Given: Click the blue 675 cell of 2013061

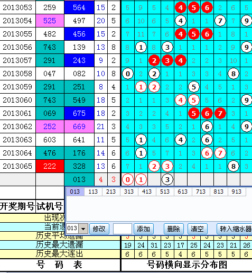Looking at the screenshot, I should 79,113.
